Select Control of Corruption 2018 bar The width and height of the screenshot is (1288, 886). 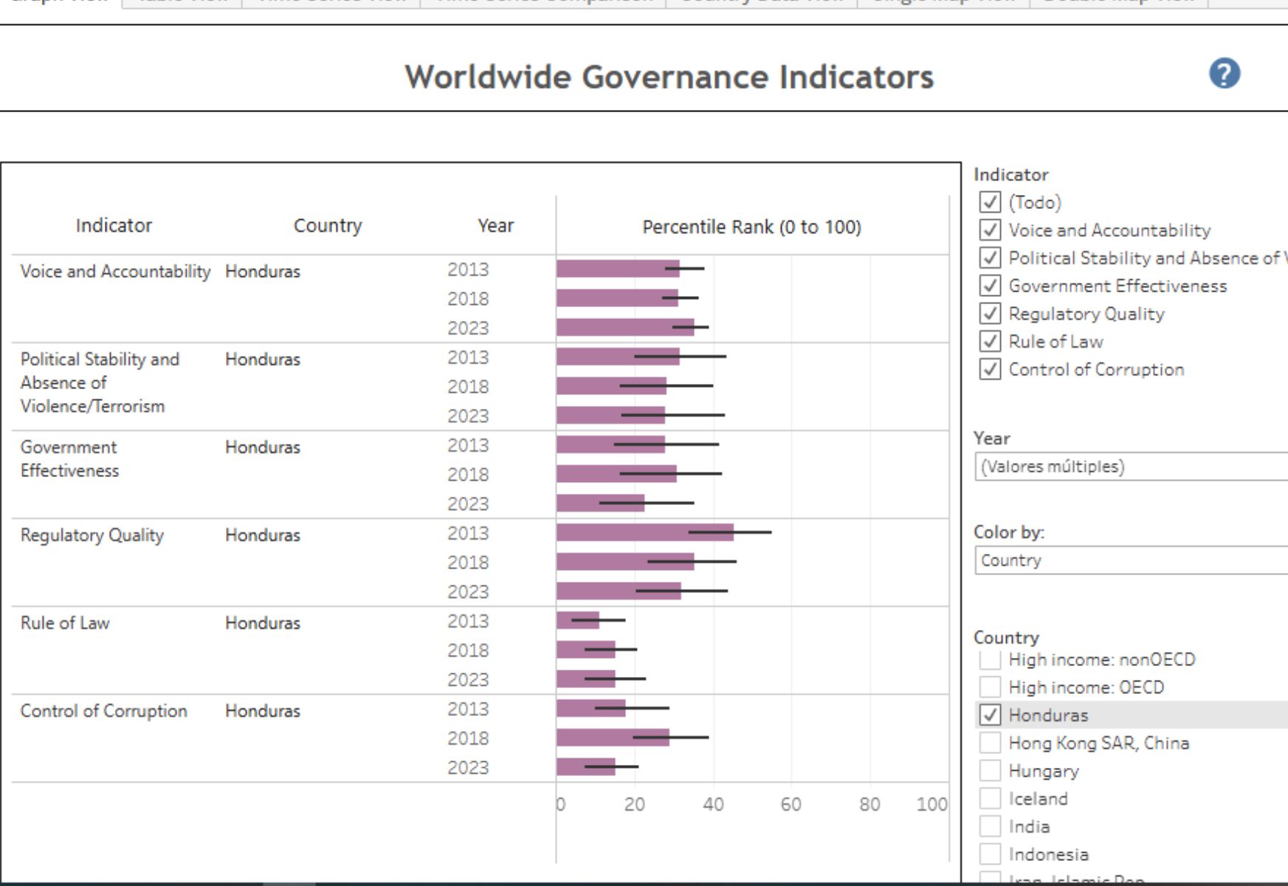[613, 738]
